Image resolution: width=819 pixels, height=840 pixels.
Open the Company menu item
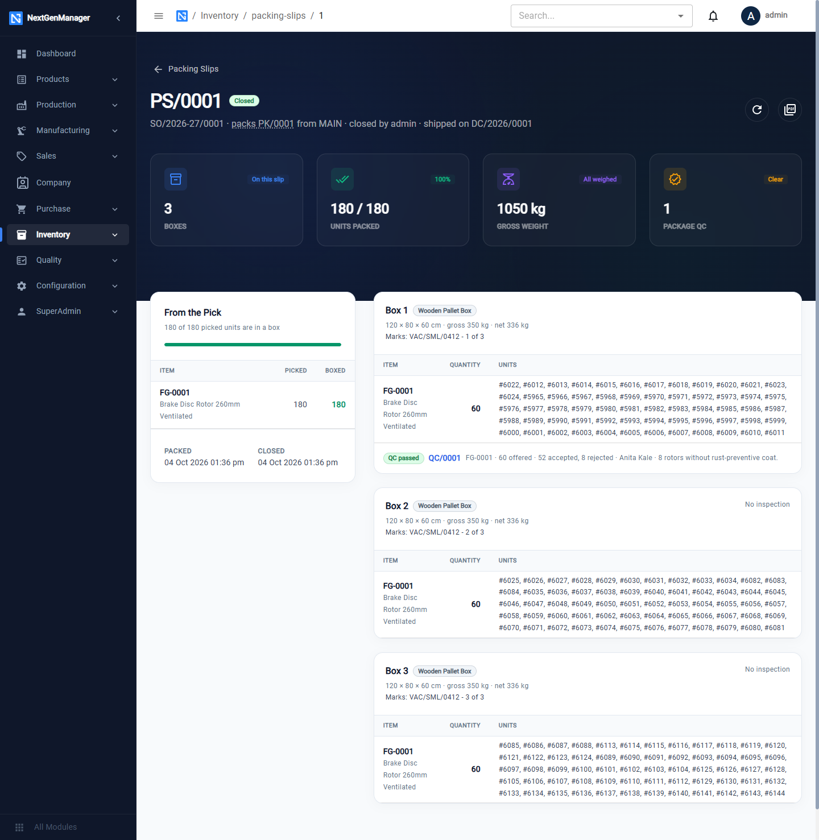pos(68,183)
